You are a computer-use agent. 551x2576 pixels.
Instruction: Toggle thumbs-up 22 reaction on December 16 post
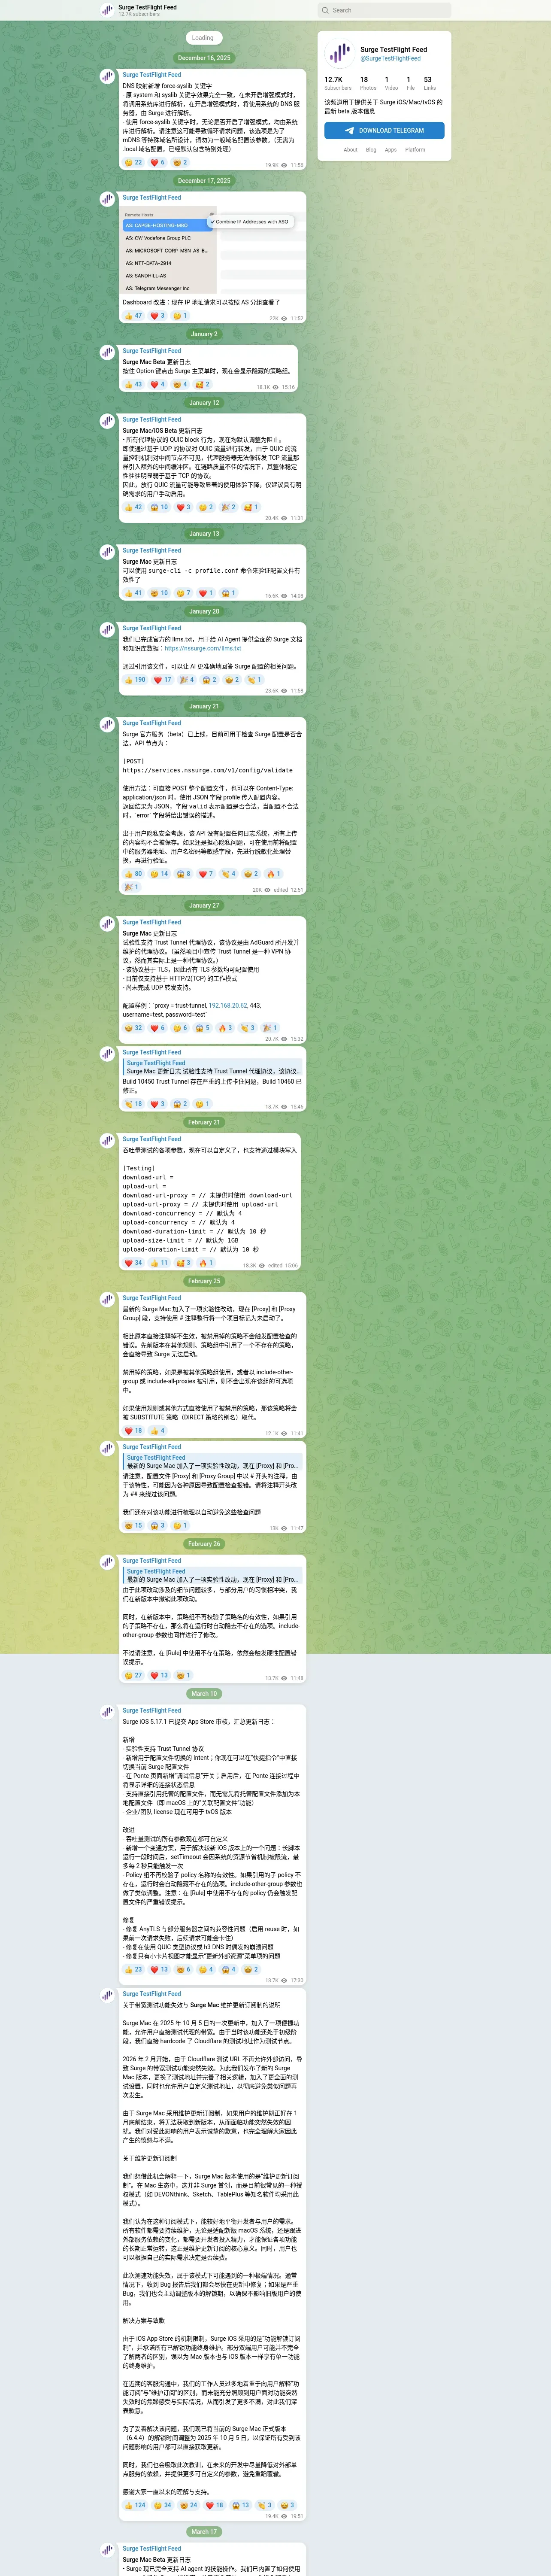click(133, 162)
